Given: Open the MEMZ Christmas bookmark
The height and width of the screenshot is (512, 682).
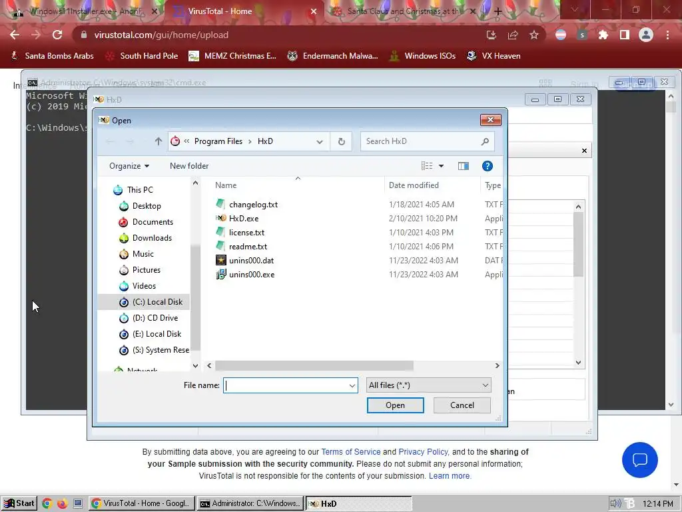Looking at the screenshot, I should [232, 56].
